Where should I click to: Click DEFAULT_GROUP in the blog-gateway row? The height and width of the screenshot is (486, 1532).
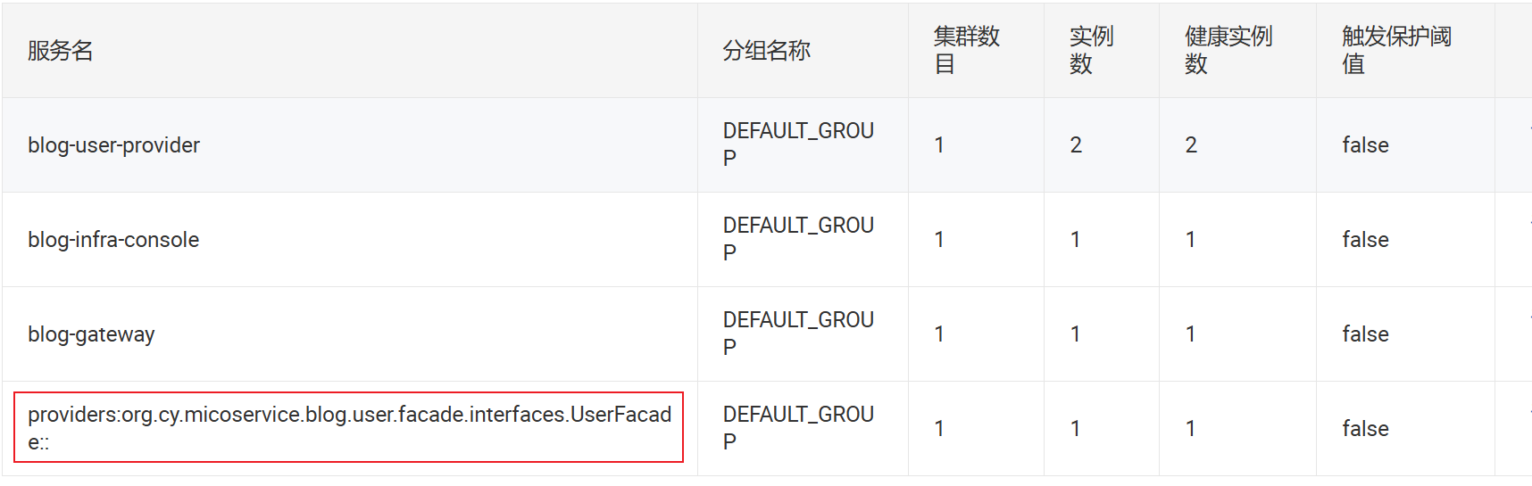(797, 334)
